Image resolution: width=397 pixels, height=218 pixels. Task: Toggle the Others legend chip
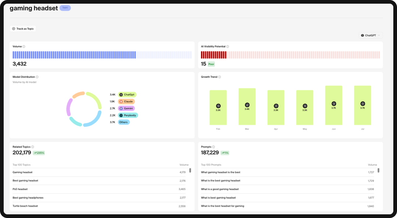124,122
